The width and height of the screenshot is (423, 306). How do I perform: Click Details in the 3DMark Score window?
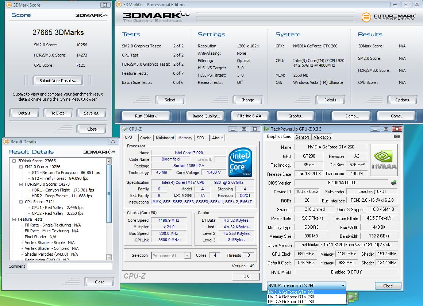pos(26,113)
